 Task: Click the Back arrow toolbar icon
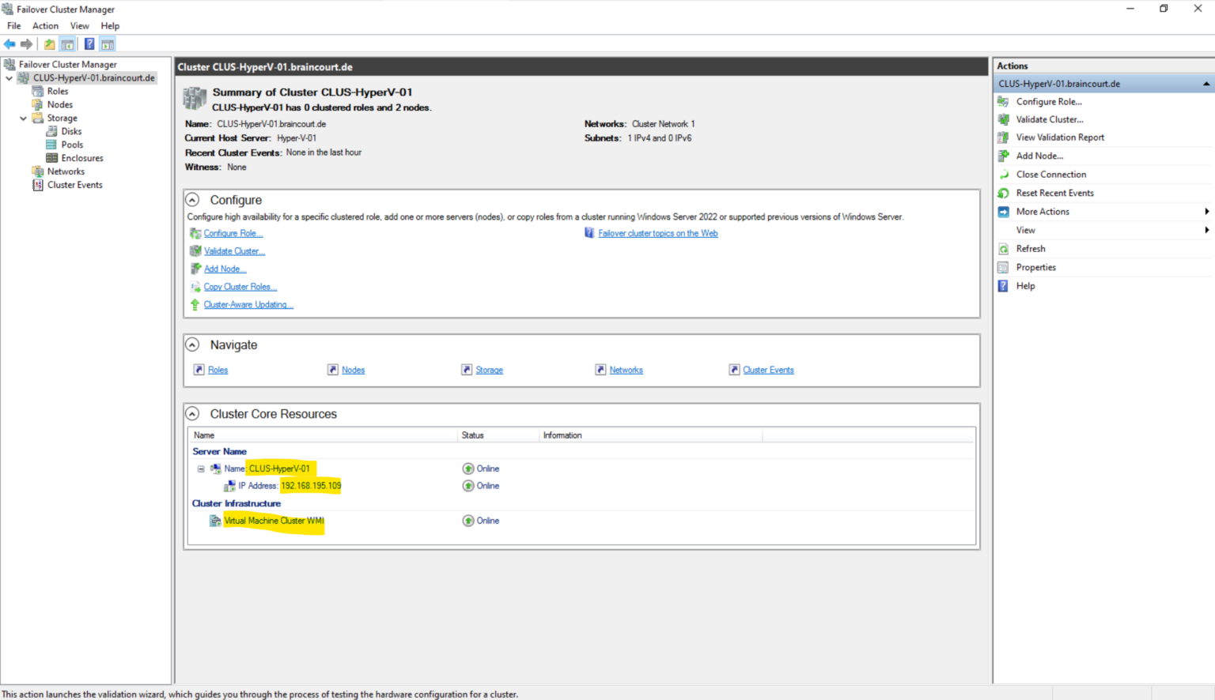[x=9, y=44]
